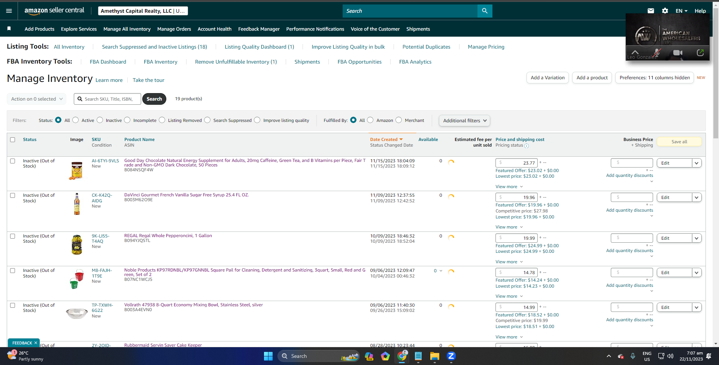The width and height of the screenshot is (719, 365).
Task: Click the Search SKU, Title, ISBN field
Action: pos(107,99)
